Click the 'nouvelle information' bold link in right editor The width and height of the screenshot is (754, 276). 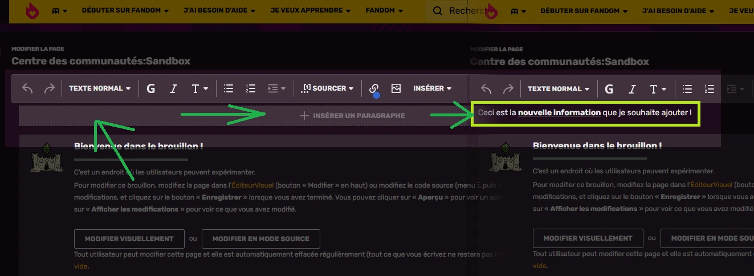(559, 113)
